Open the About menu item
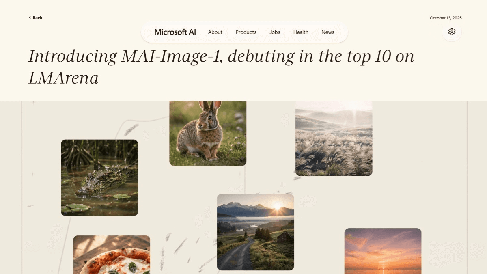Viewport: 487px width, 274px height. 215,32
